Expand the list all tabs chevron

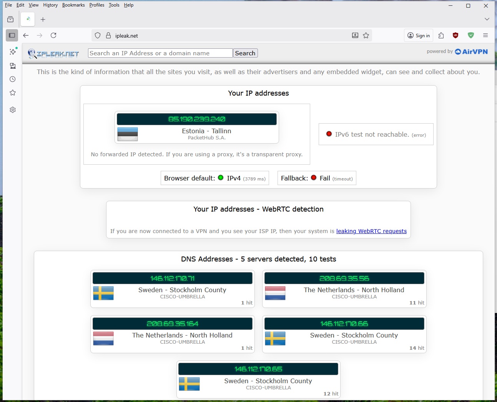[x=487, y=19]
